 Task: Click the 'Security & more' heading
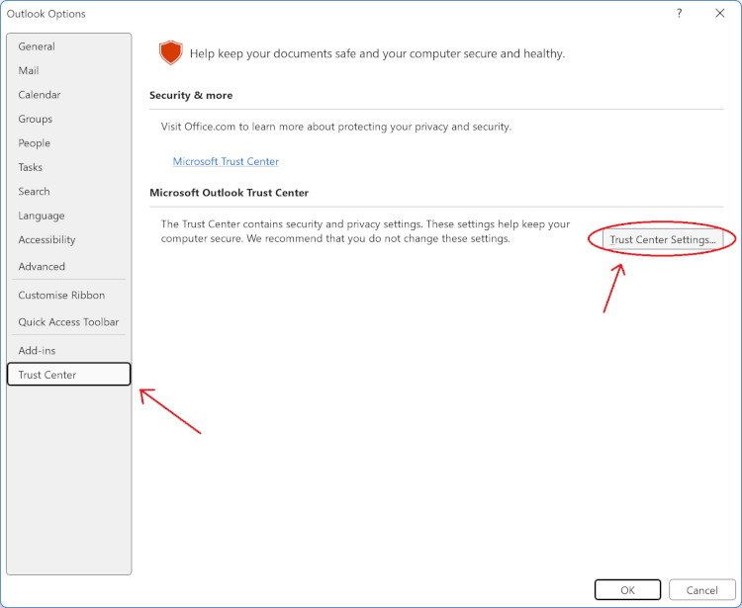(191, 95)
